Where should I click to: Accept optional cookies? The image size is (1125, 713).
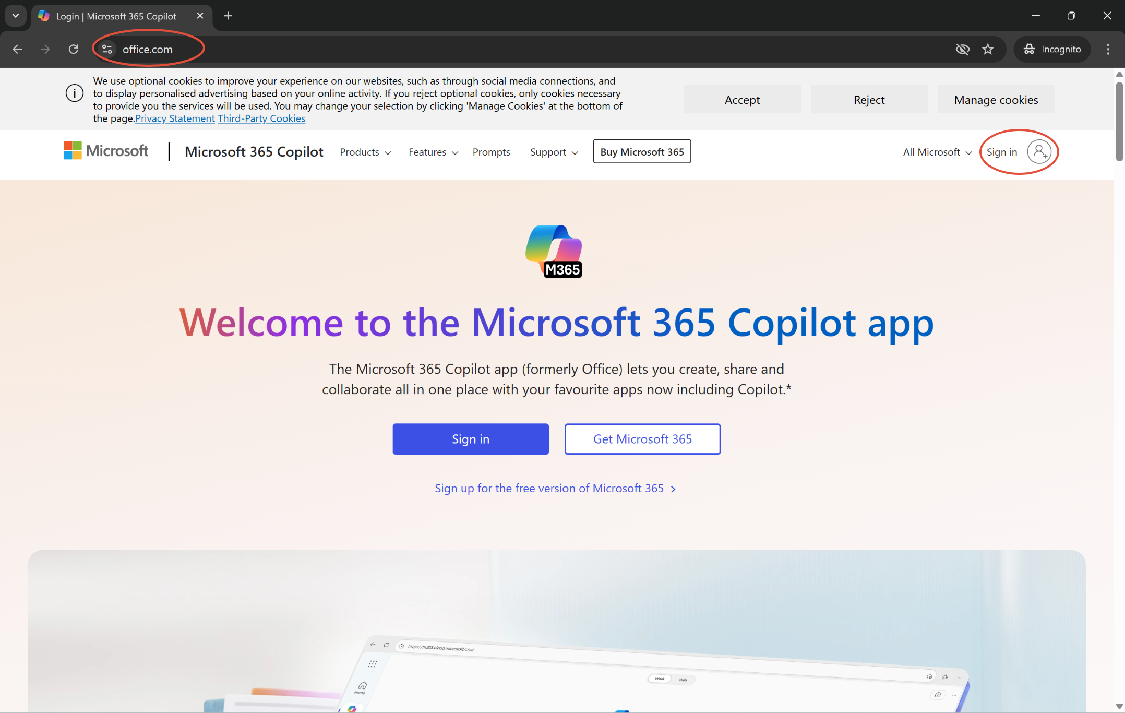pos(742,100)
